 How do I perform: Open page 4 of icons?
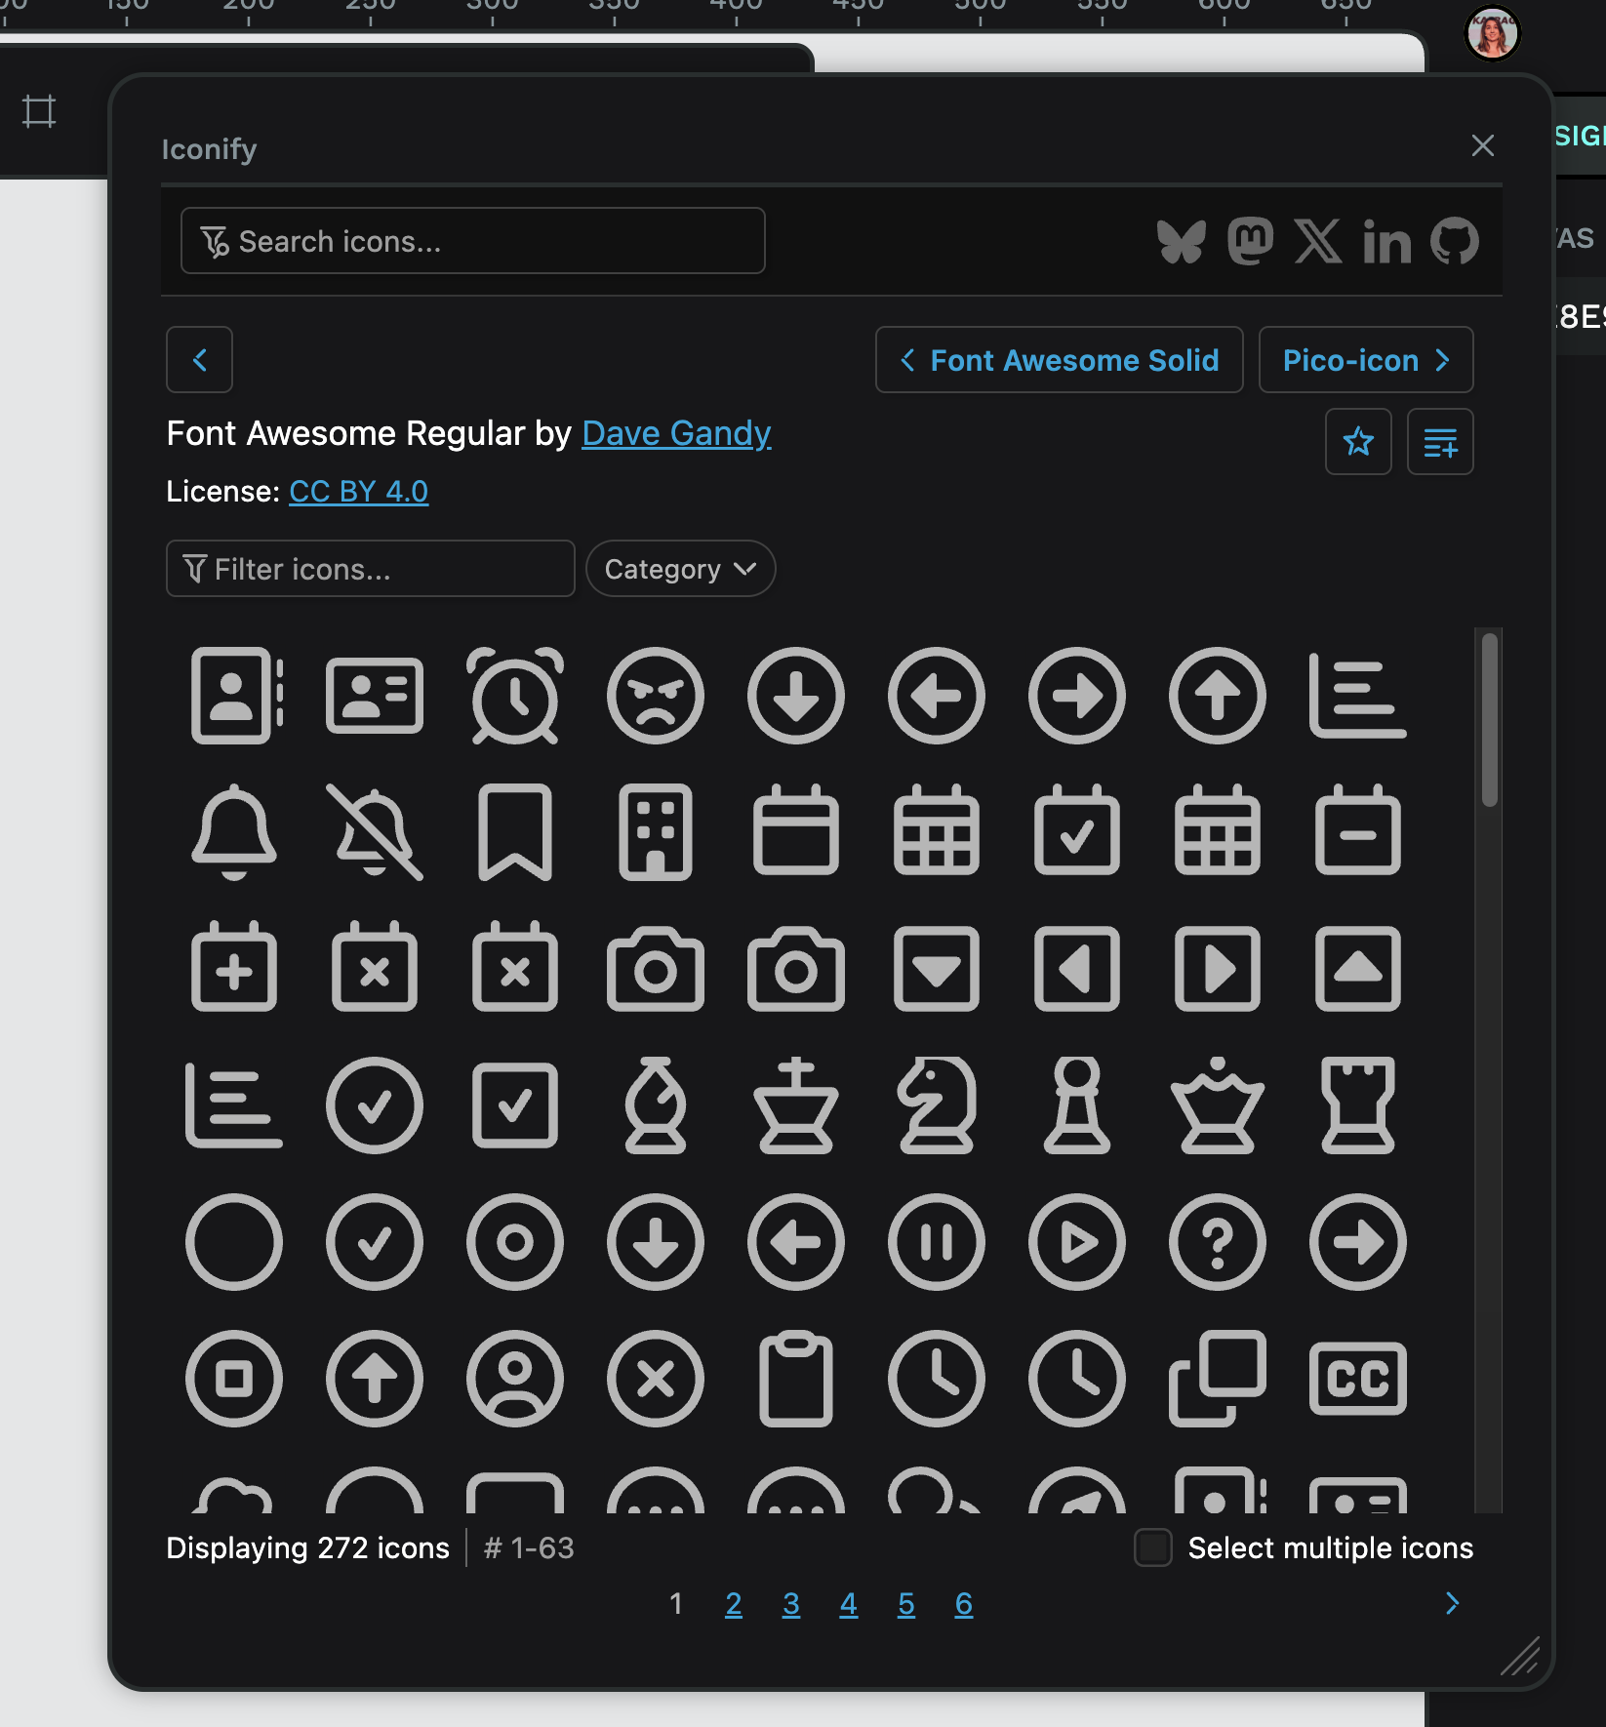(849, 1604)
